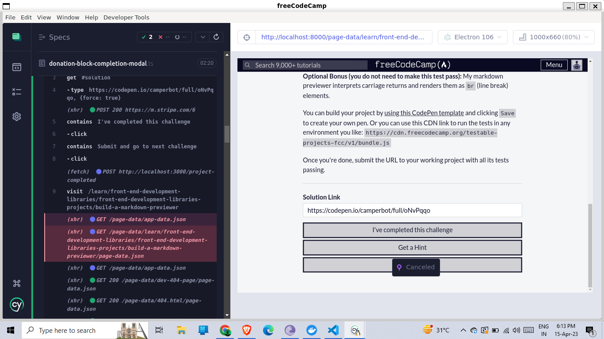Select the "POST 200 https://m.stripe.com/6" xhr entry
This screenshot has width=604, height=339.
pos(130,110)
